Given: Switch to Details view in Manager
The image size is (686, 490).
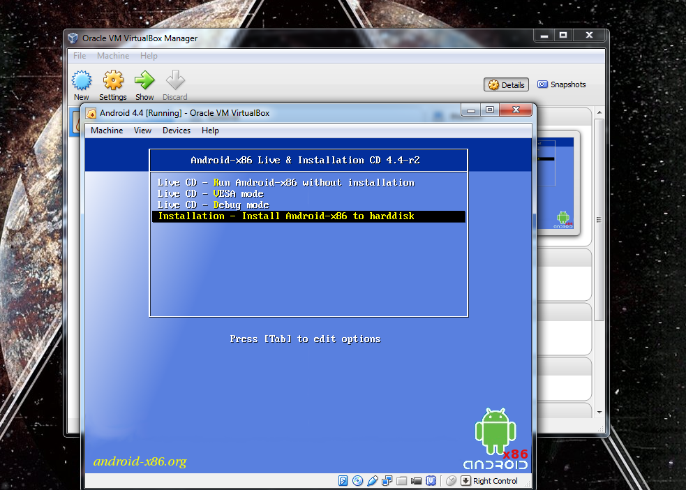Looking at the screenshot, I should (506, 85).
